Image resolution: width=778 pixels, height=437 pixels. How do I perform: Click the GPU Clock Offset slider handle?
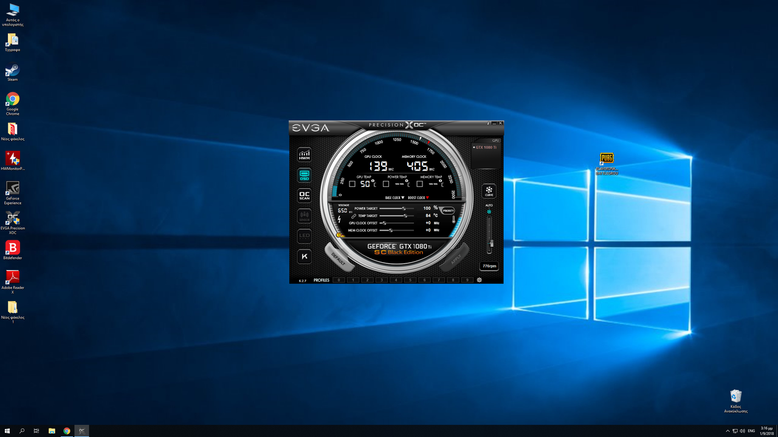384,223
